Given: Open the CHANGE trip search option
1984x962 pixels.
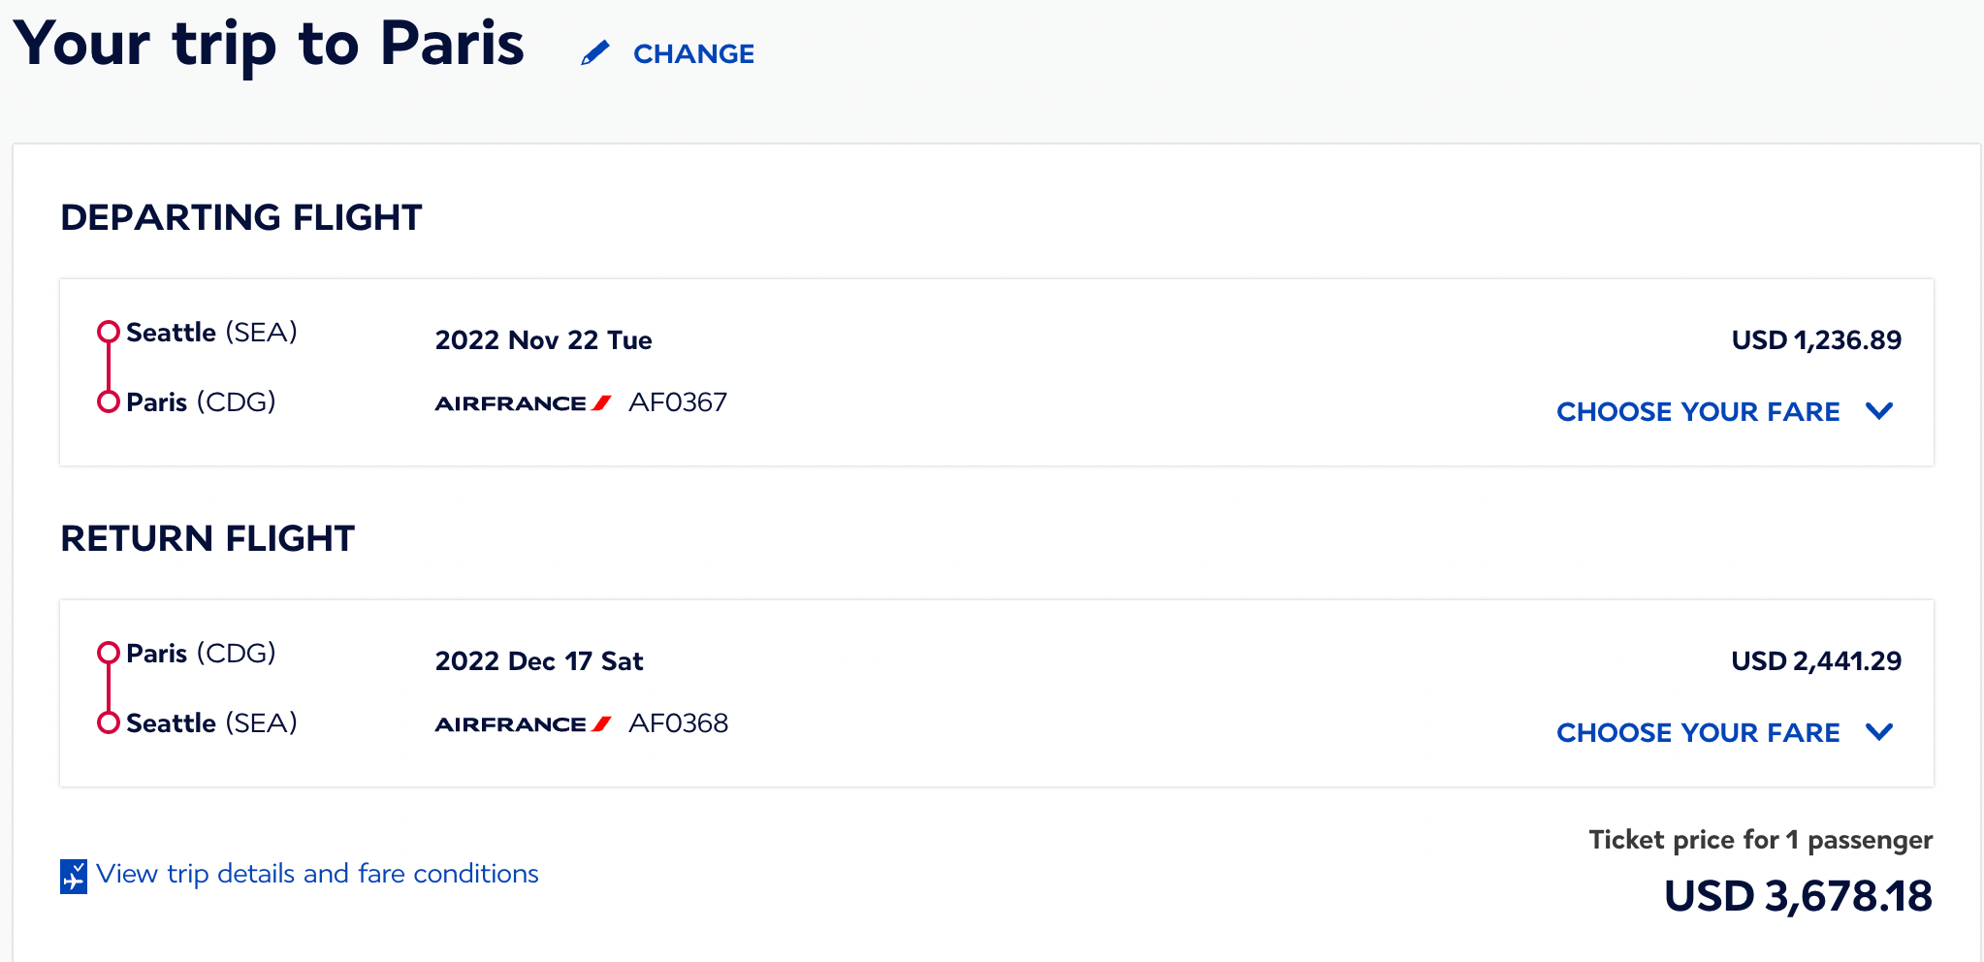Looking at the screenshot, I should [x=693, y=54].
